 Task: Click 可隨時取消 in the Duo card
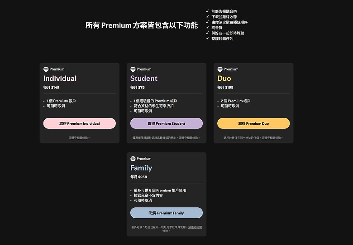[229, 106]
